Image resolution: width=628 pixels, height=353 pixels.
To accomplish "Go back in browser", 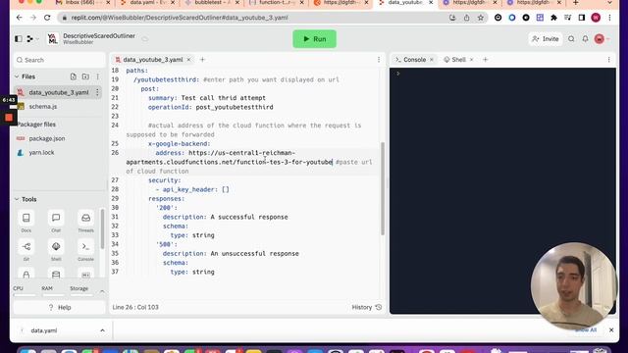I will pos(20,18).
